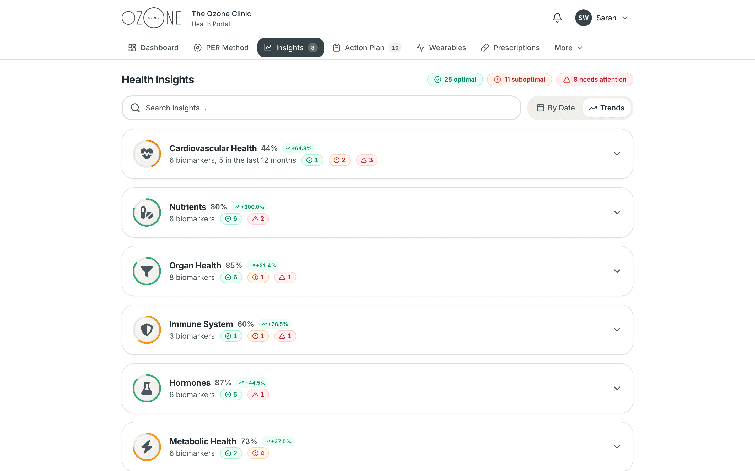The width and height of the screenshot is (755, 471).
Task: Click the Immune System title
Action: tap(201, 324)
